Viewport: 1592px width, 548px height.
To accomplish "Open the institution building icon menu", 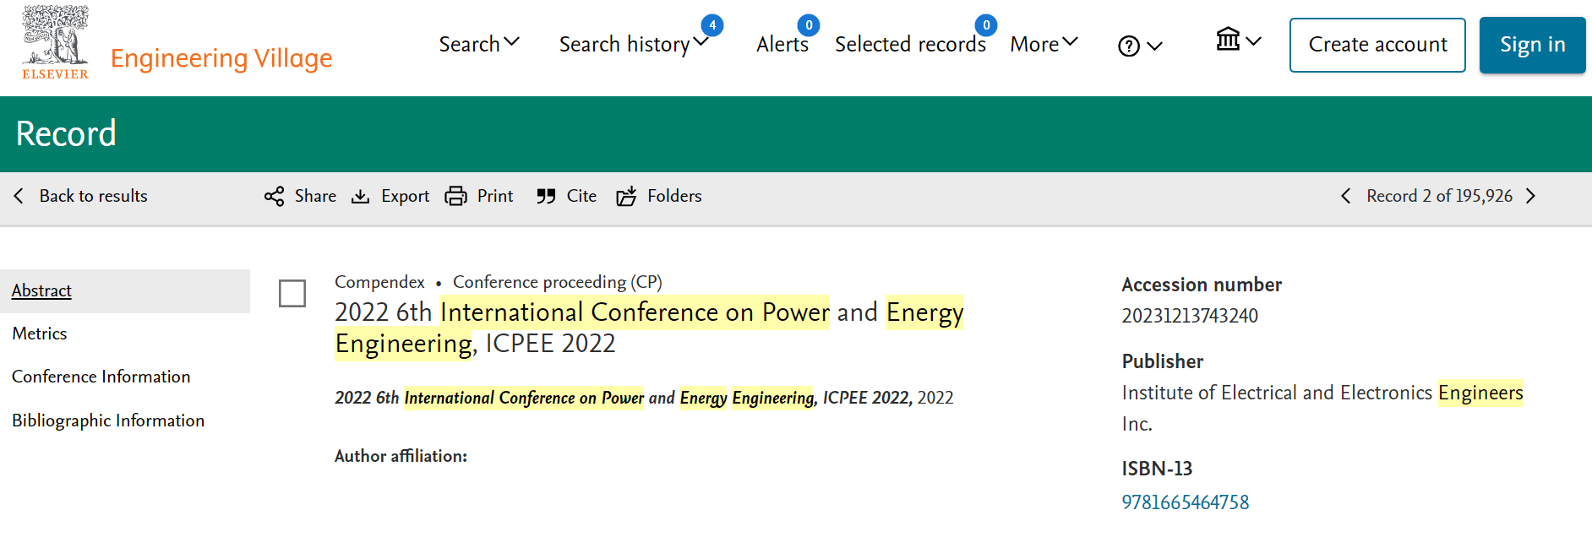I will click(x=1237, y=40).
